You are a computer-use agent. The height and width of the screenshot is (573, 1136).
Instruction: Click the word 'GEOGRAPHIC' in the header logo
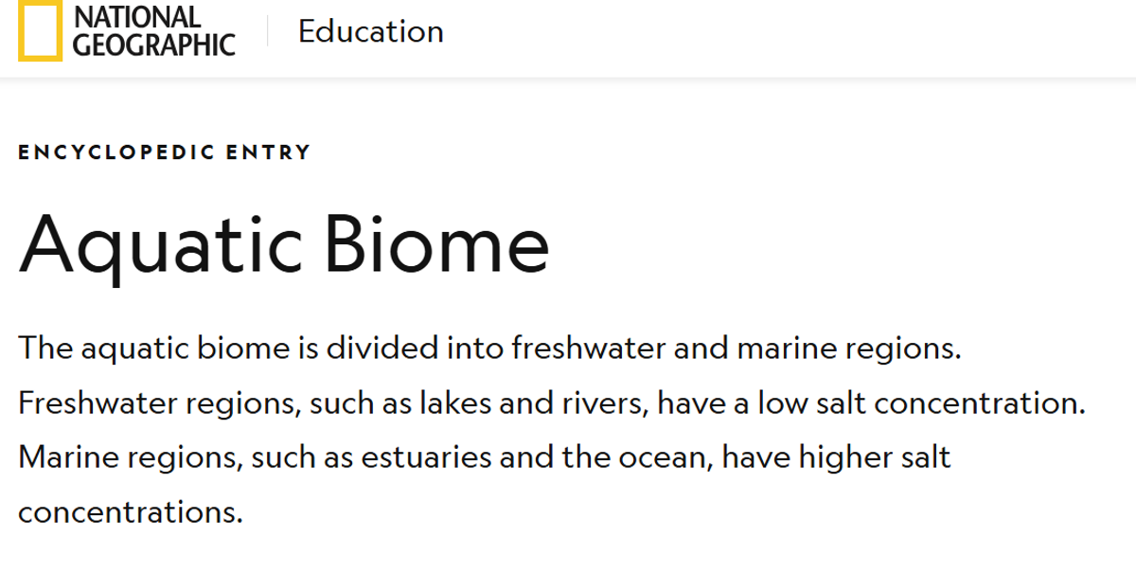pos(154,45)
